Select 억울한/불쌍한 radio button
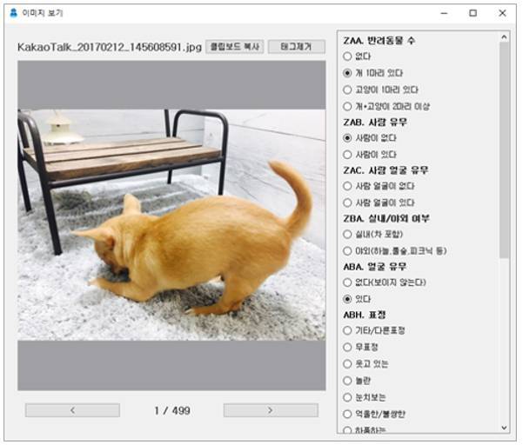 click(x=374, y=414)
